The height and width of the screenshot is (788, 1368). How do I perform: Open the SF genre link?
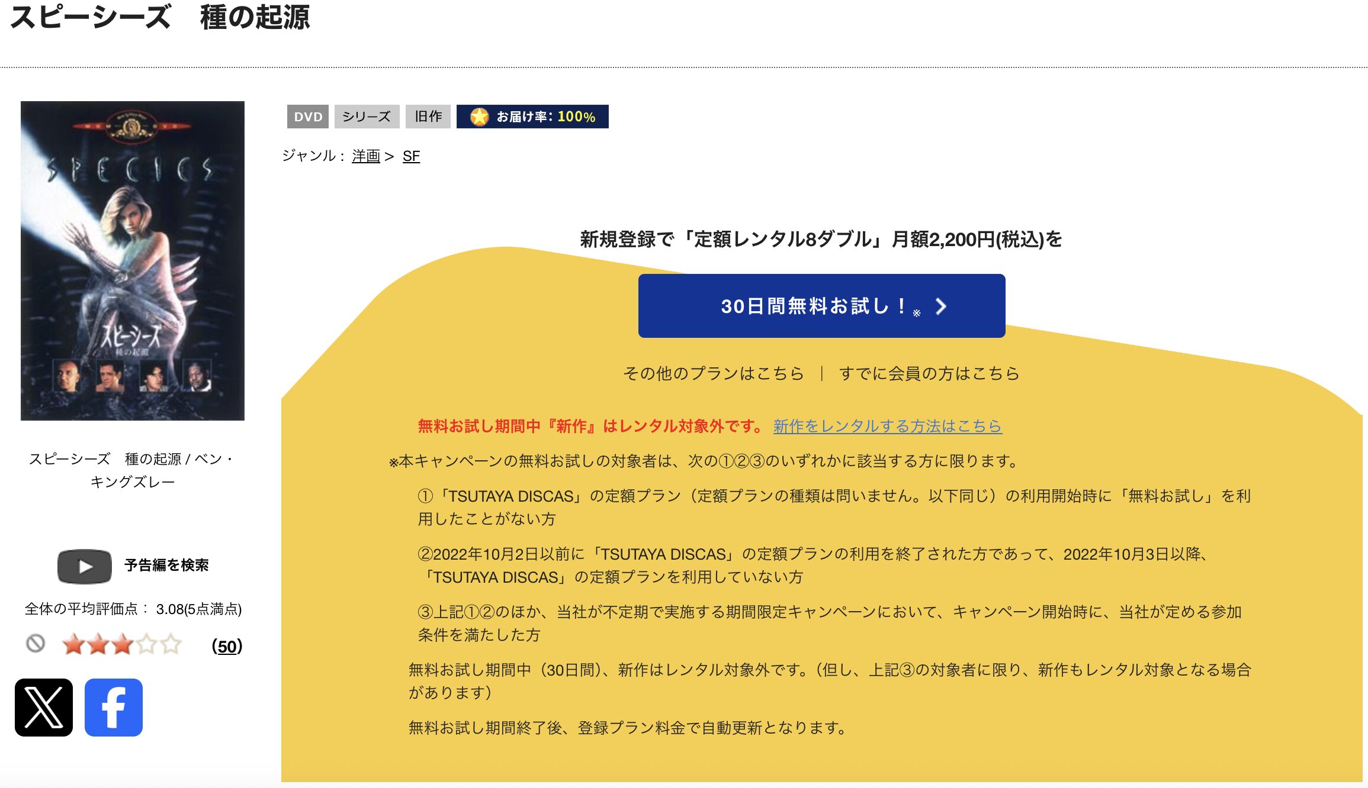411,156
